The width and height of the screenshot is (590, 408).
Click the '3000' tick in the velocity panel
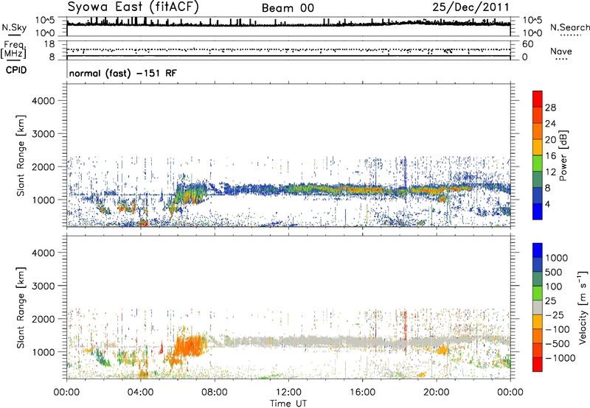(x=43, y=286)
